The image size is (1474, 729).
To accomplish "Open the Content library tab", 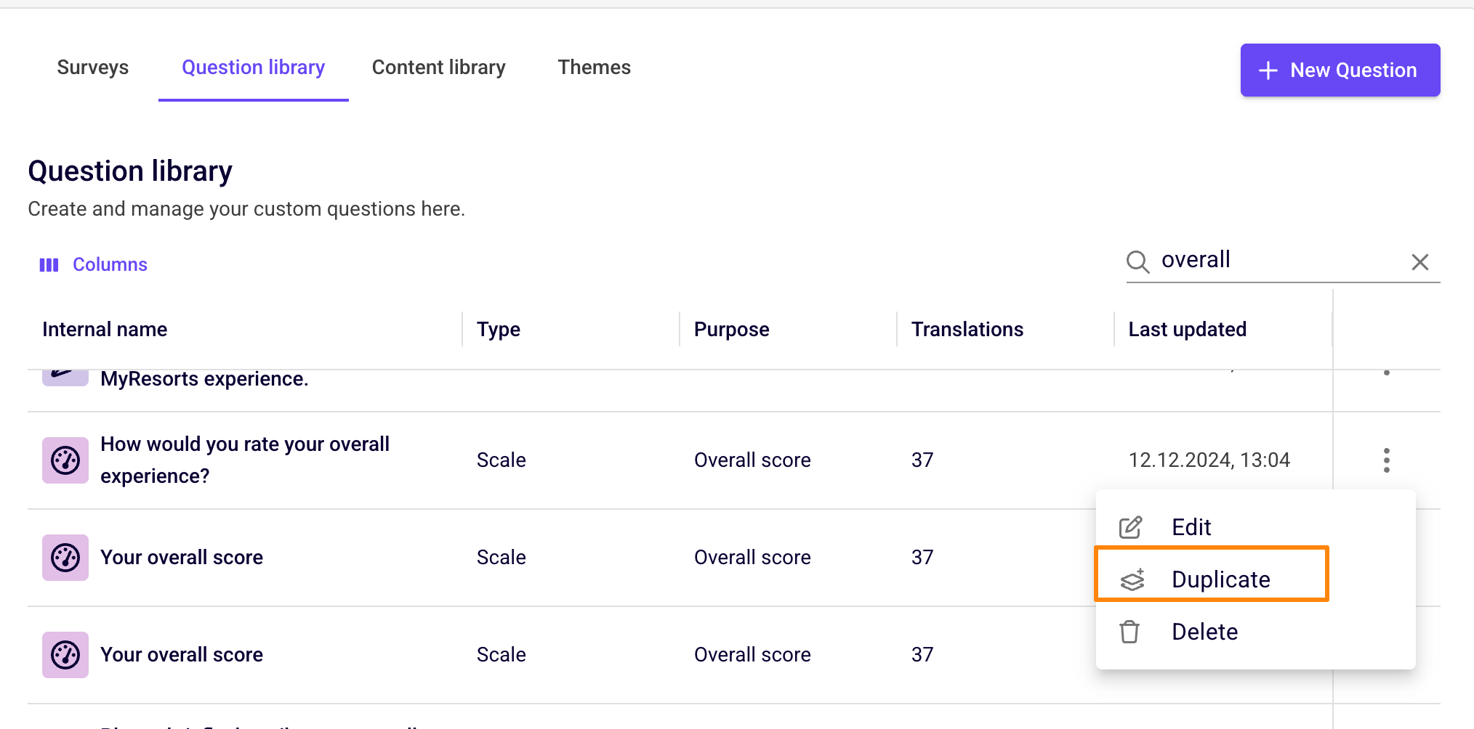I will tap(439, 68).
